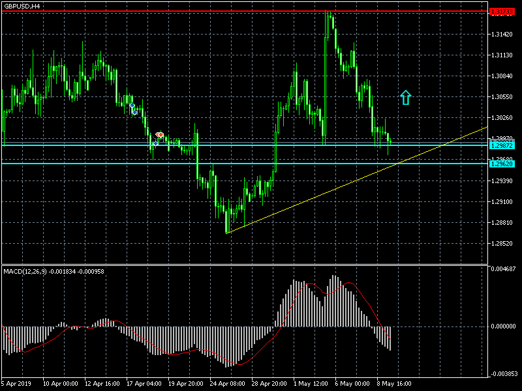Image resolution: width=522 pixels, height=391 pixels.
Task: Select the red horizontal resistance line
Action: click(196, 12)
